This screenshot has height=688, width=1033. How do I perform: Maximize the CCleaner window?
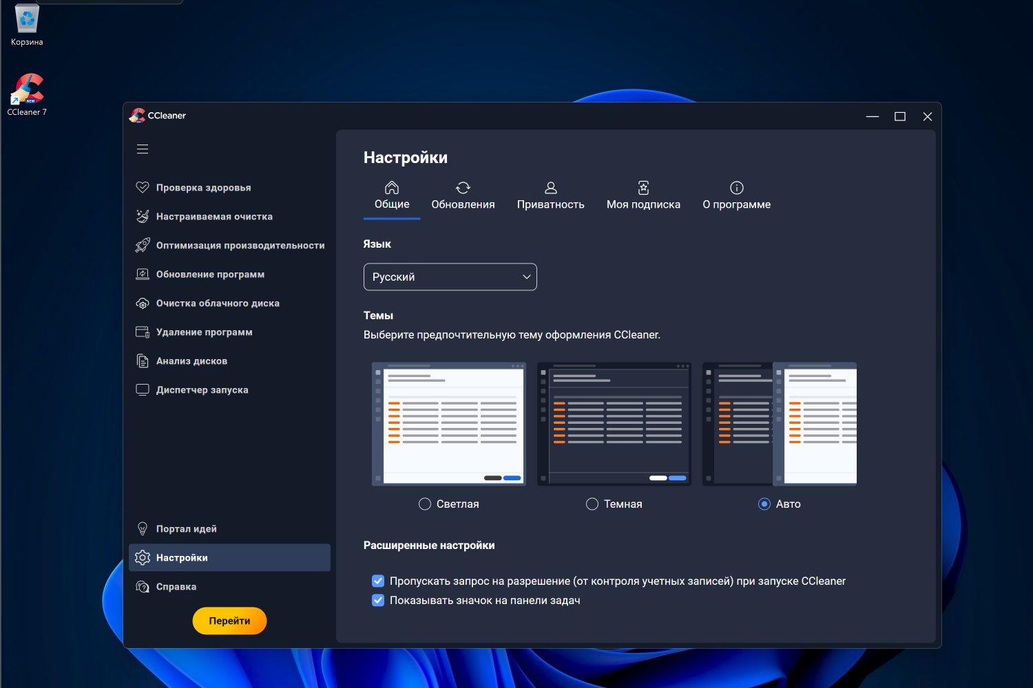(x=900, y=116)
